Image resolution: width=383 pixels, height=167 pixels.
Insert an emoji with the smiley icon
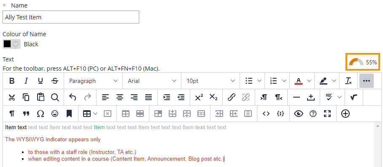coord(55,114)
